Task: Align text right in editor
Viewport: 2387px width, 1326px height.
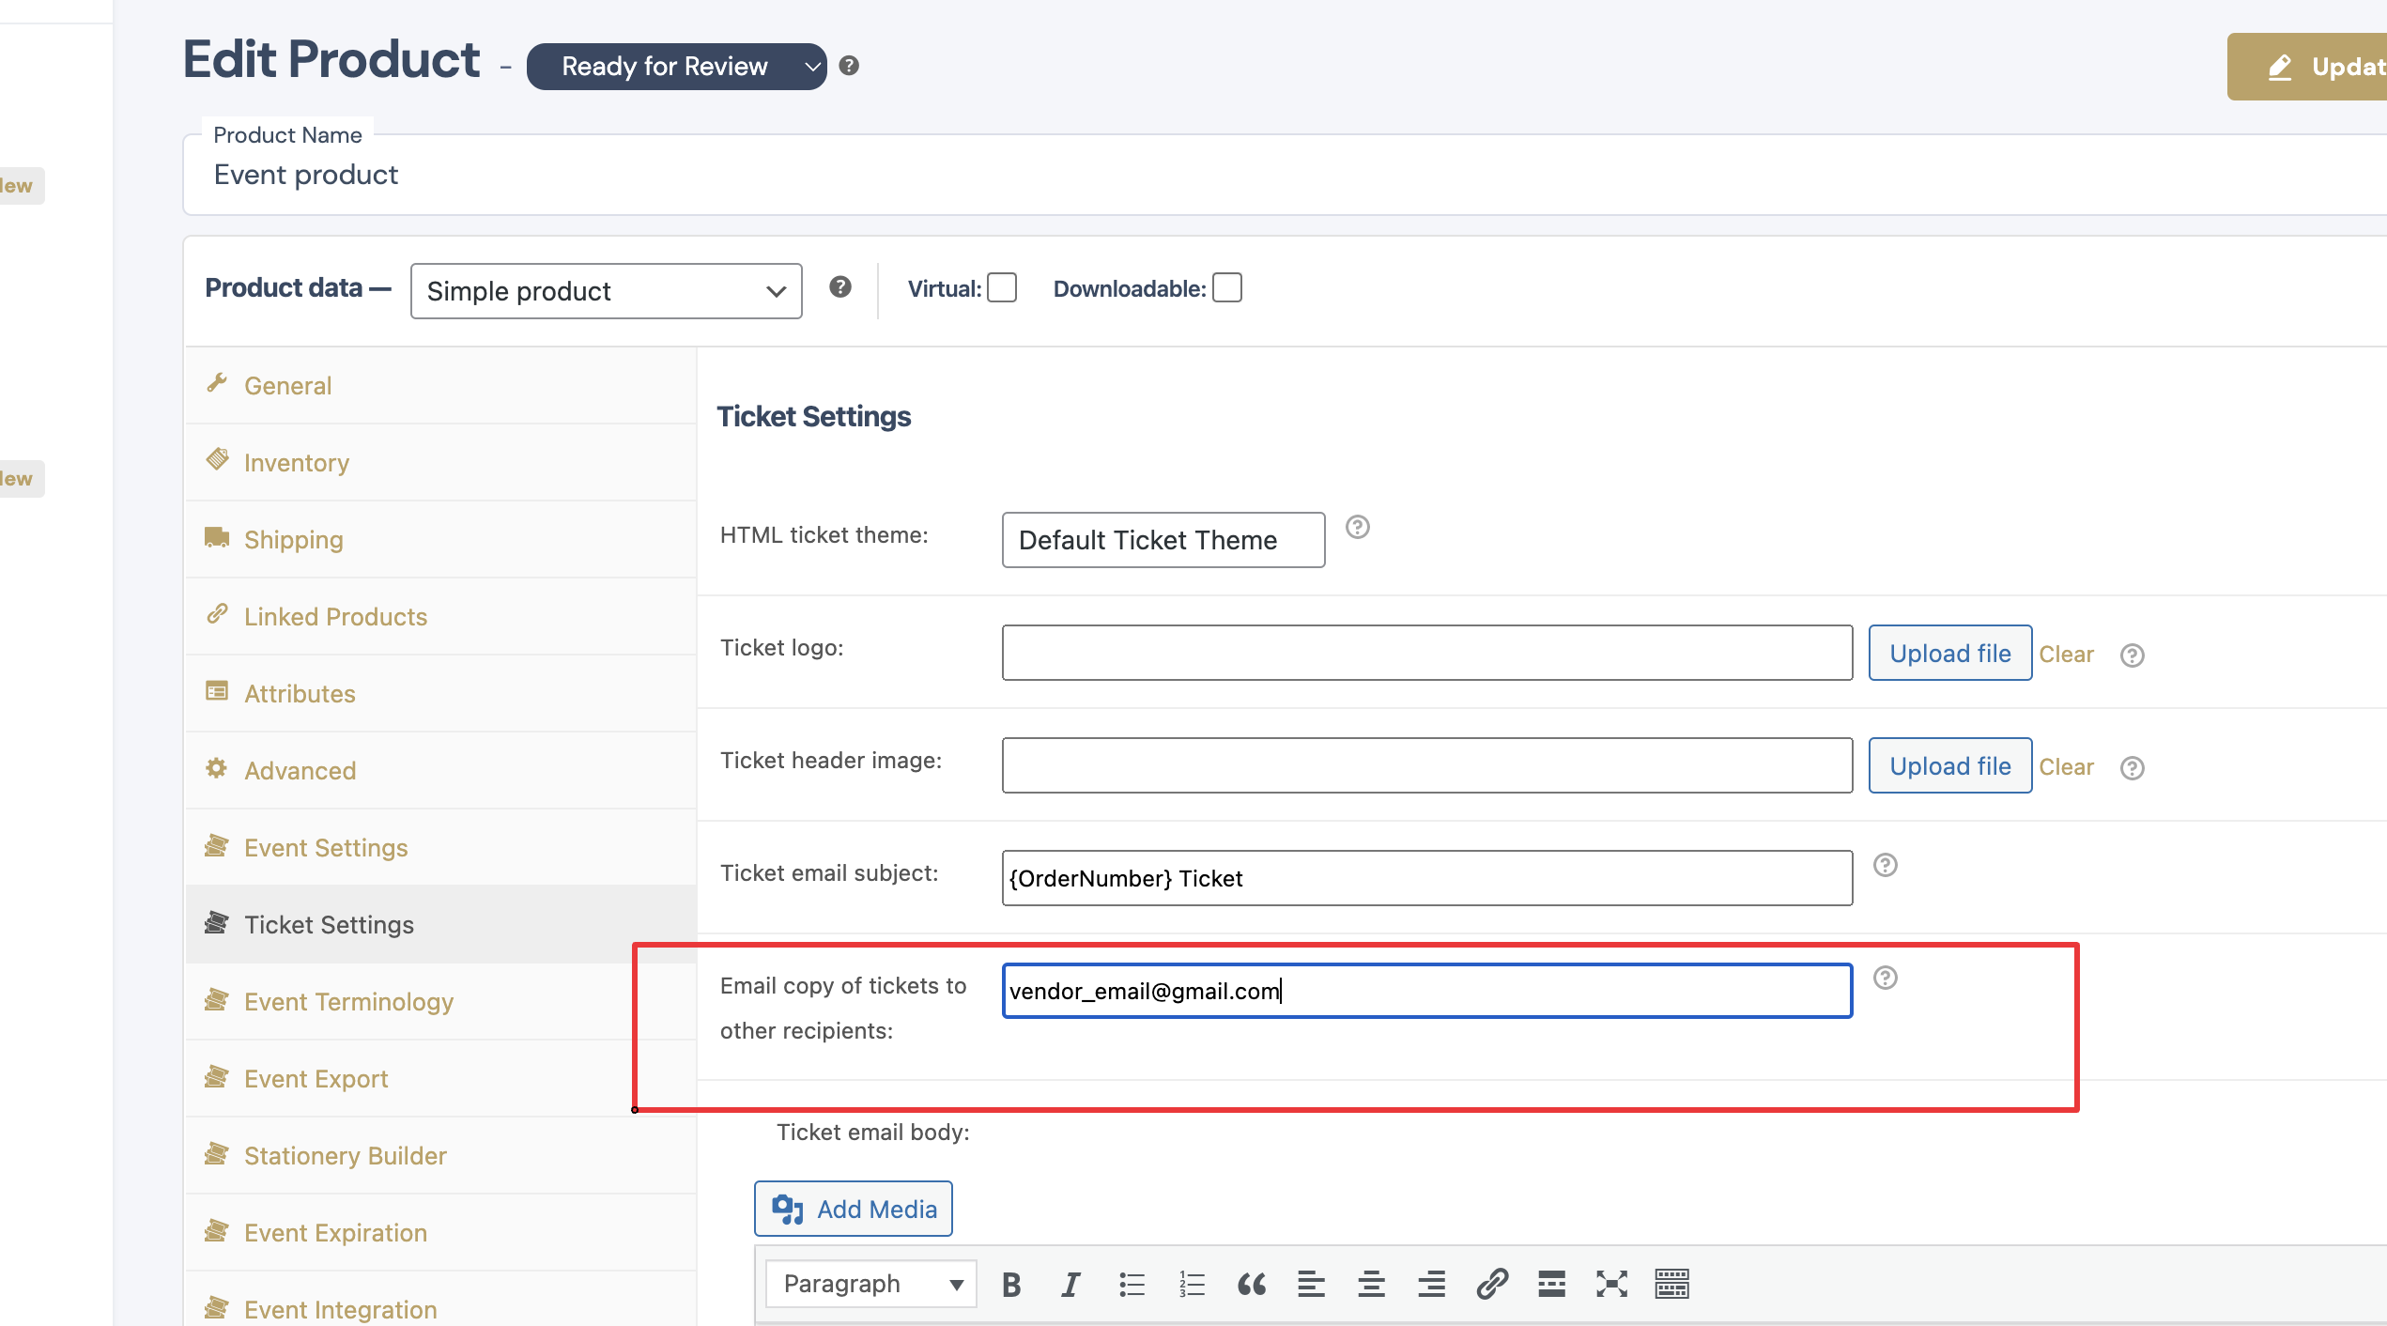Action: (x=1431, y=1284)
